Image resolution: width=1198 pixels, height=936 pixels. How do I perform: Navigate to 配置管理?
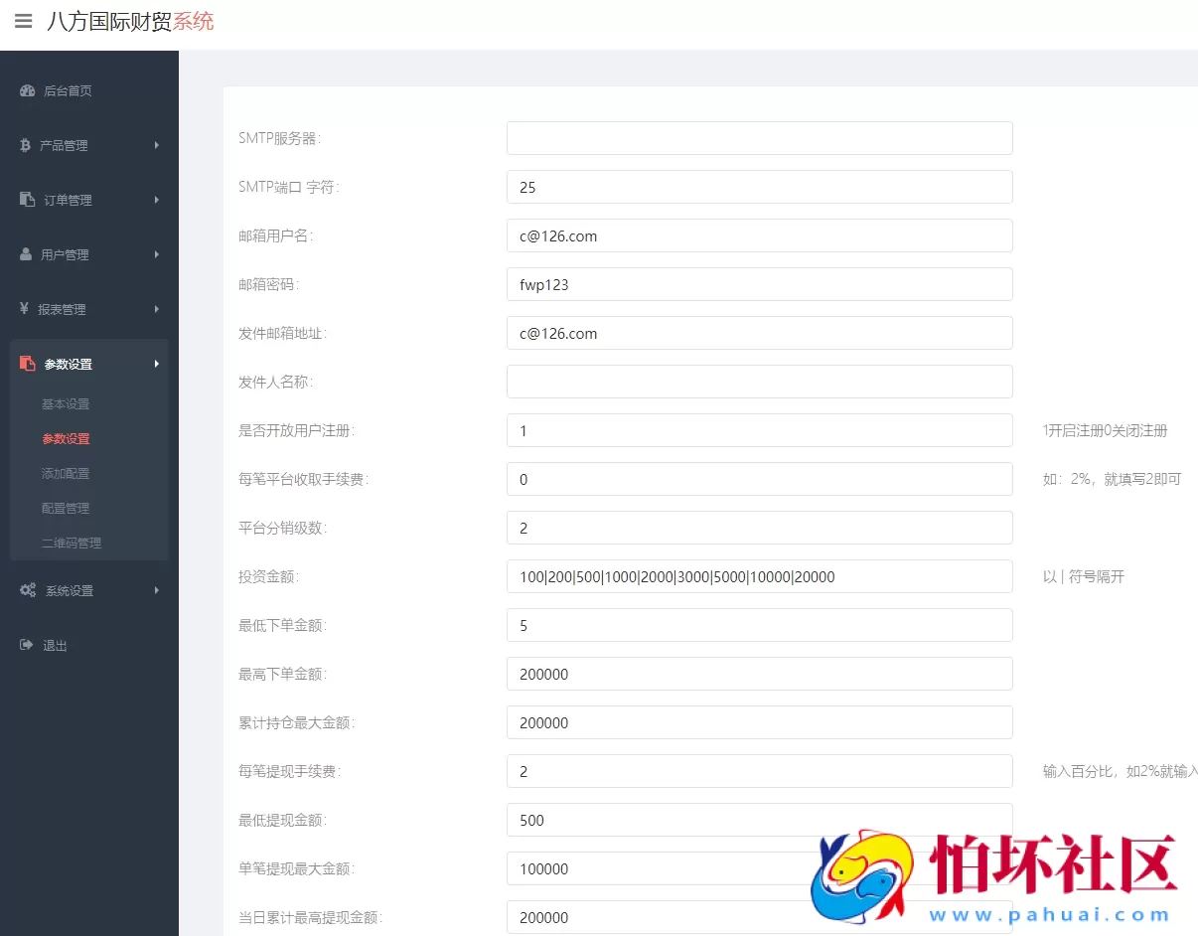pyautogui.click(x=65, y=508)
